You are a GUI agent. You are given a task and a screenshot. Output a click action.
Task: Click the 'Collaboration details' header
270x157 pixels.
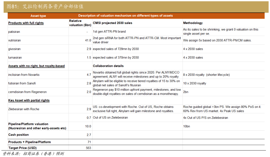click(x=108, y=66)
